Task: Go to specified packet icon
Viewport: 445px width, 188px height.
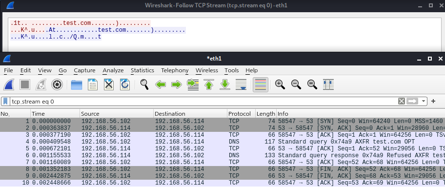Action: pos(193,84)
